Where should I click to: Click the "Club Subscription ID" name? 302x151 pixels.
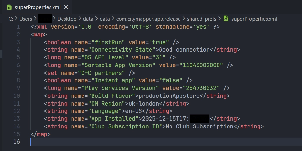click(125, 126)
